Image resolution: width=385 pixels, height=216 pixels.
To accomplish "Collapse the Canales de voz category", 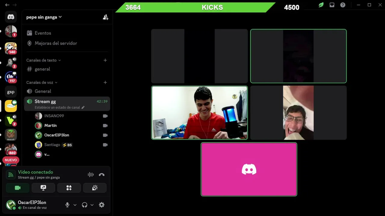I will (42, 82).
